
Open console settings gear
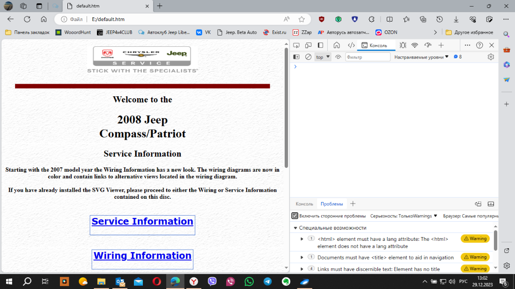pos(491,57)
